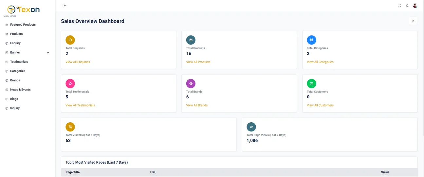The image size is (424, 177).
Task: Click the visitors count 63
Action: [68, 140]
